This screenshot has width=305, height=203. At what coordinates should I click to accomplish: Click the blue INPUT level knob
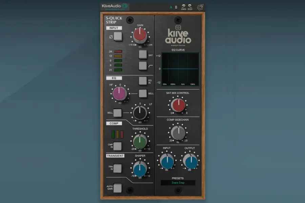[x=167, y=161]
